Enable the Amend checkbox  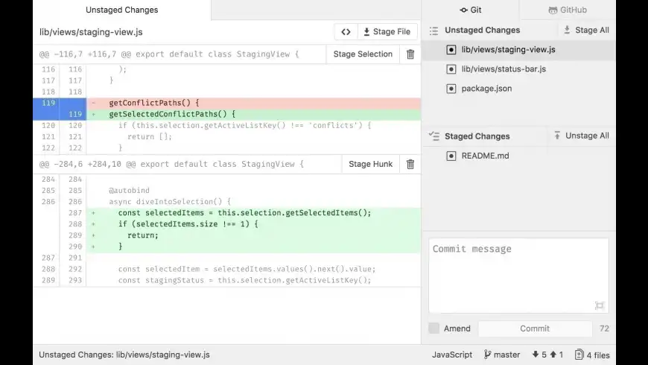tap(434, 328)
